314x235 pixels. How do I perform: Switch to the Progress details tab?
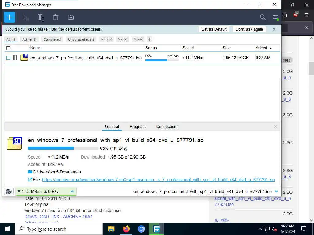pyautogui.click(x=138, y=126)
